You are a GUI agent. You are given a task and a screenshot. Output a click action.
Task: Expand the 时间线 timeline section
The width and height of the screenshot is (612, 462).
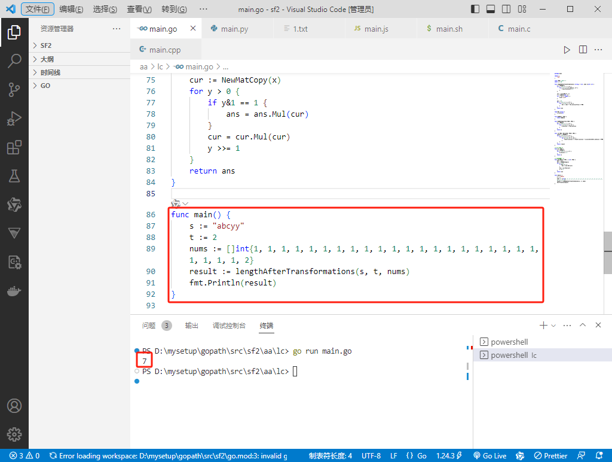[x=79, y=72]
